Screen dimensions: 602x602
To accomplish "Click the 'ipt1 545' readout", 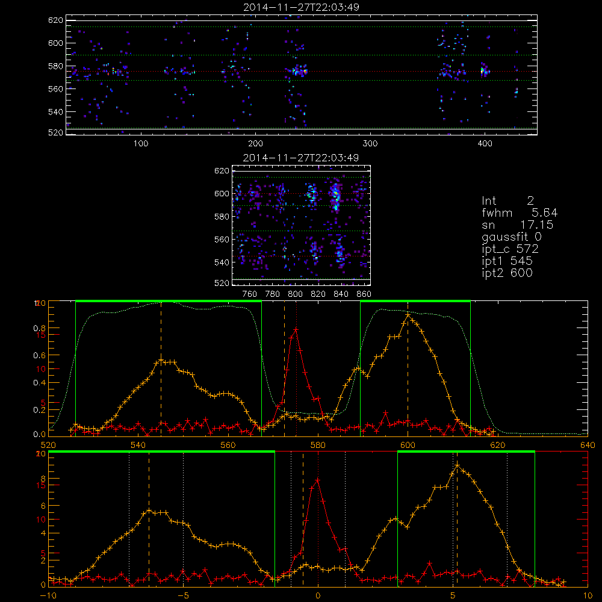I will click(507, 261).
